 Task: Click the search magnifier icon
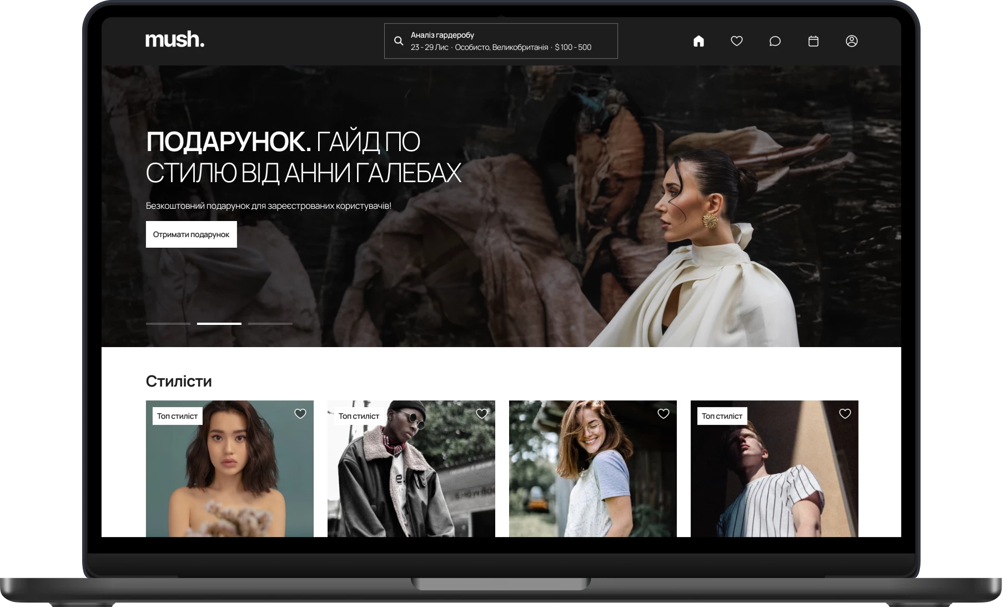coord(398,41)
